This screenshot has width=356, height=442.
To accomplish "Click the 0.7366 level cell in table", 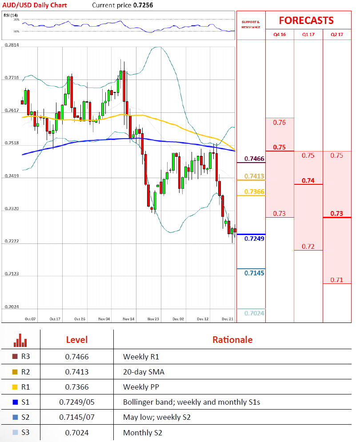I will coord(77,387).
